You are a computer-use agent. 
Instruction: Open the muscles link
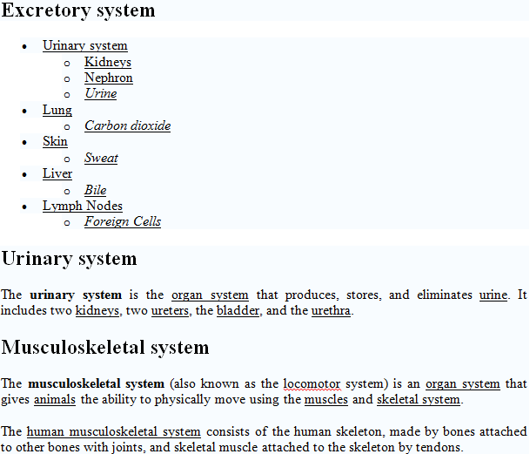pos(326,399)
